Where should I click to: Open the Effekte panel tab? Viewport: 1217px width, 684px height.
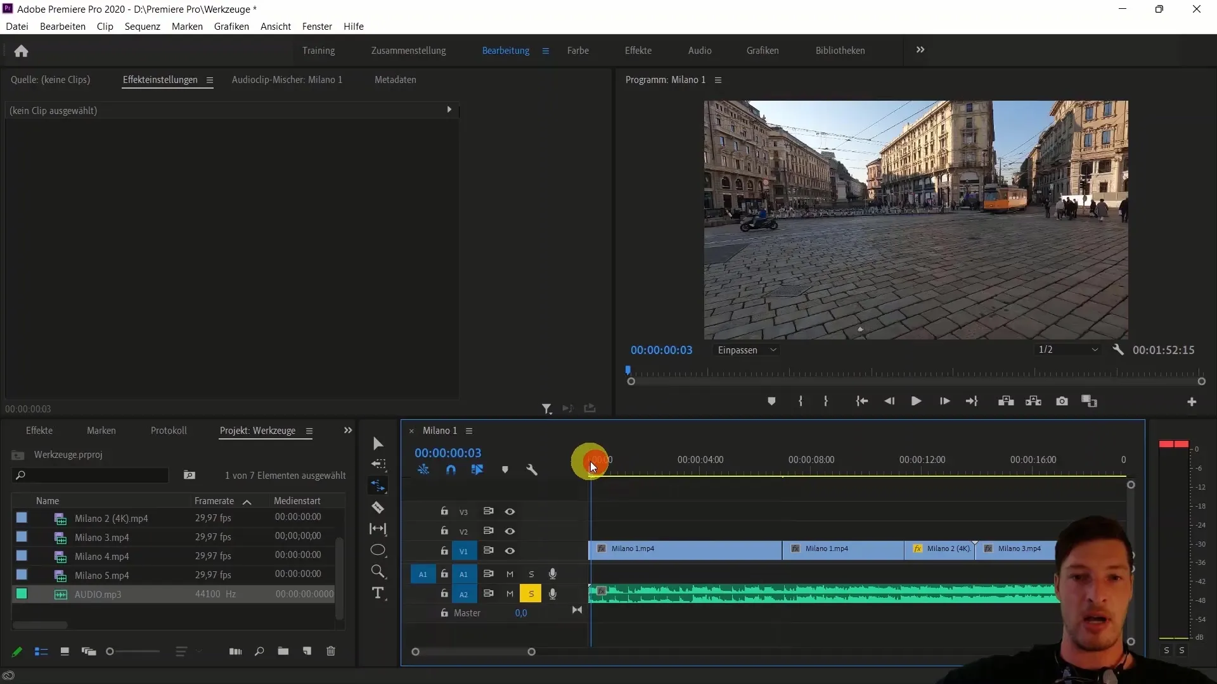coord(39,431)
